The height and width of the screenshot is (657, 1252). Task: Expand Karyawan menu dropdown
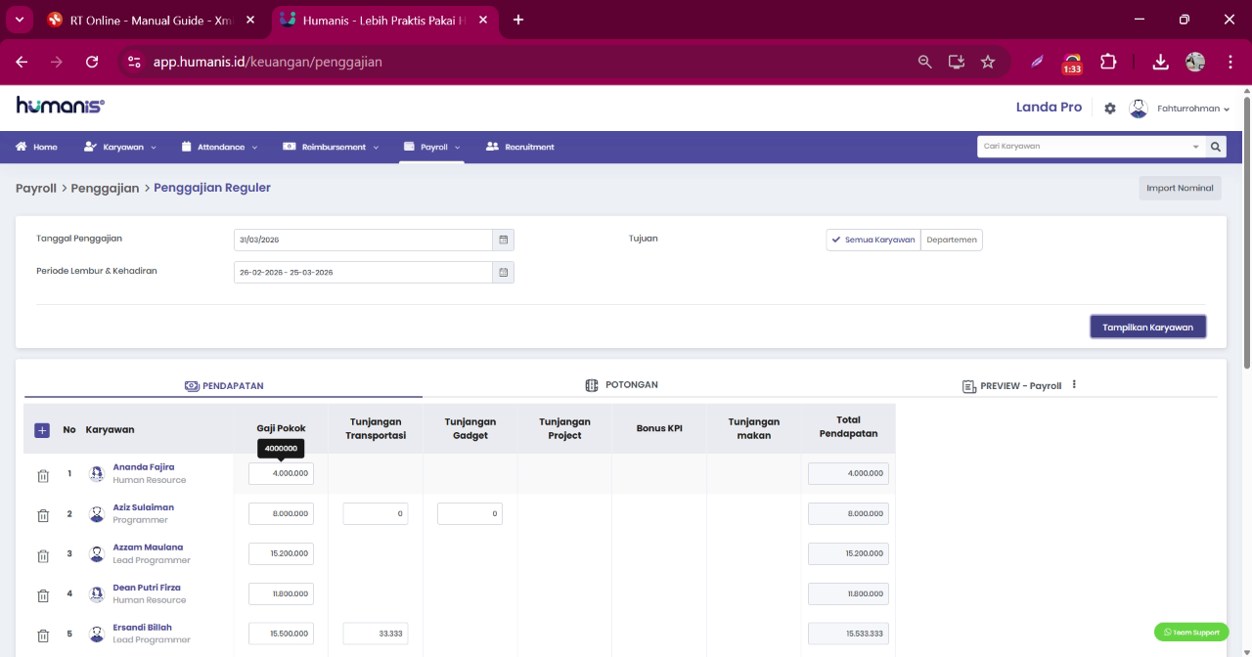point(120,147)
